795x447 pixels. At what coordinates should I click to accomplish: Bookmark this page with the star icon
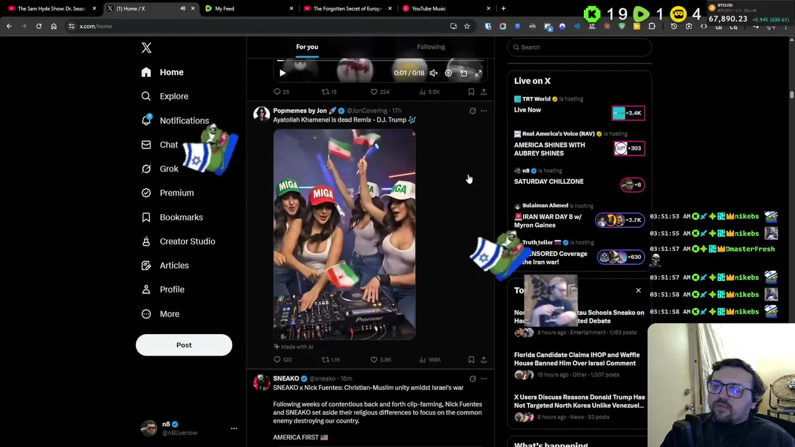click(x=467, y=26)
